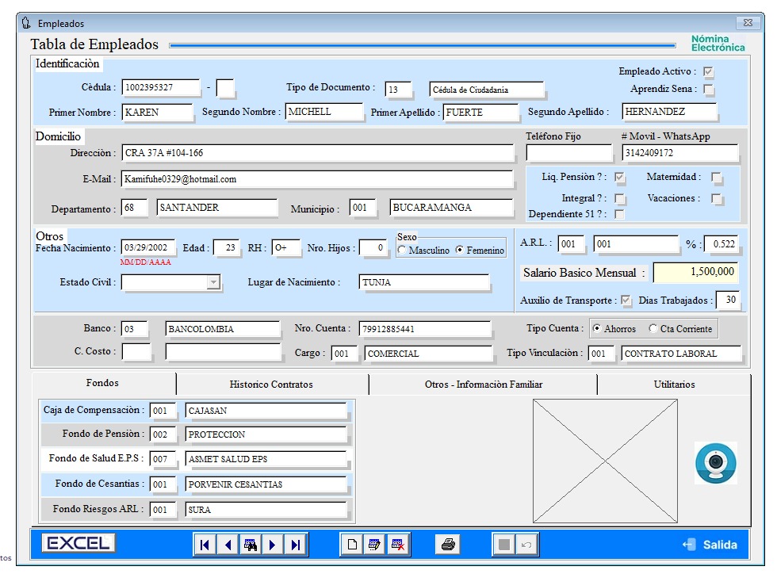Click the Departamento code field 68
The image size is (777, 574).
pyautogui.click(x=134, y=208)
